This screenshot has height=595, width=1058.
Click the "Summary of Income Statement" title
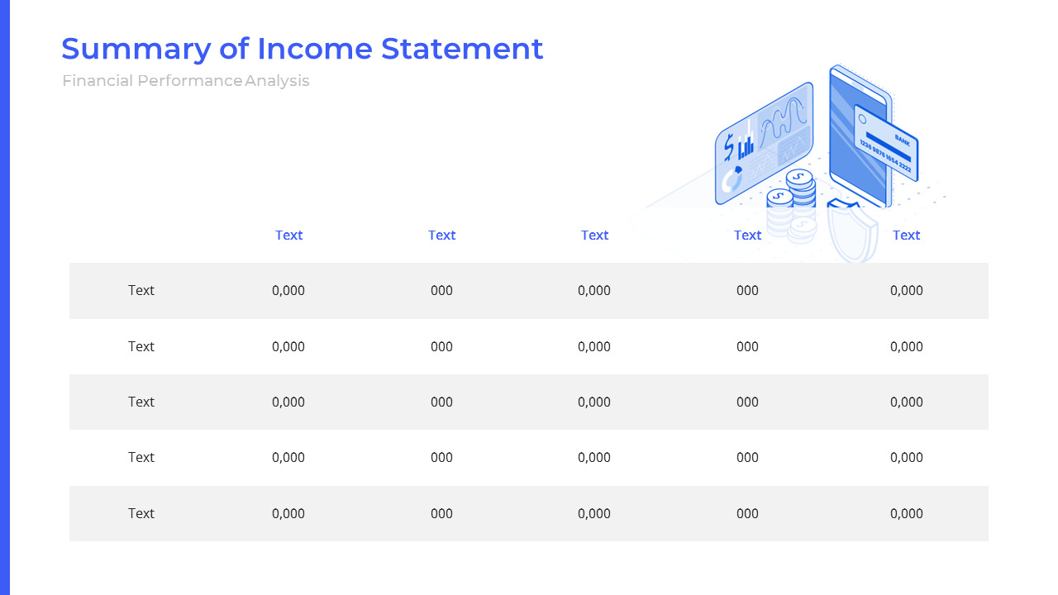[302, 49]
